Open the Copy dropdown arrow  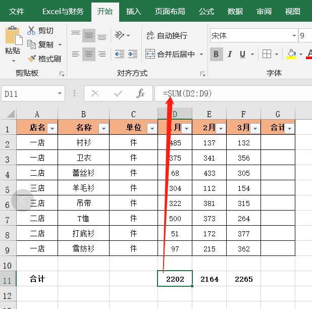(60, 45)
